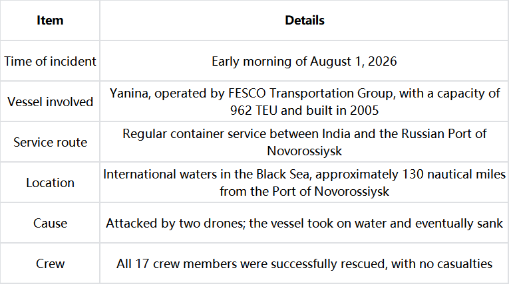Select the Details column header cell
509x284 pixels.
pos(304,21)
